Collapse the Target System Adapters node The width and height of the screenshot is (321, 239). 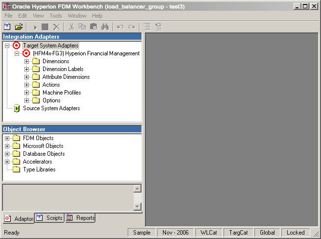[7, 46]
